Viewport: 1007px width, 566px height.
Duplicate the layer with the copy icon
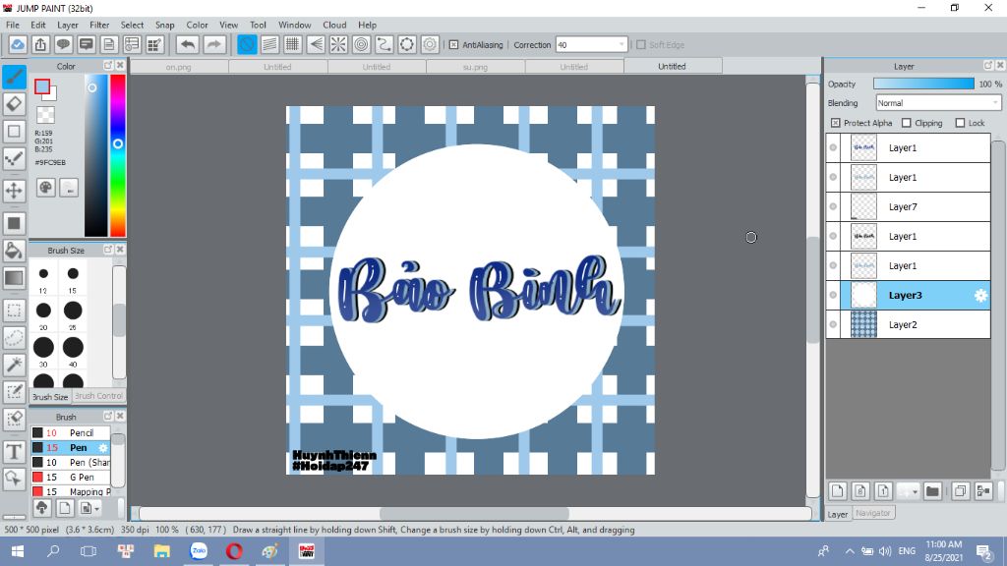(x=960, y=491)
